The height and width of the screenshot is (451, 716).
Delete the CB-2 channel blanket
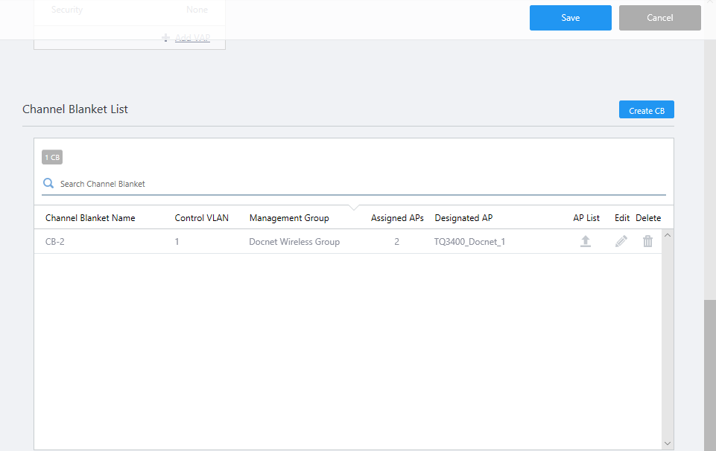[647, 241]
